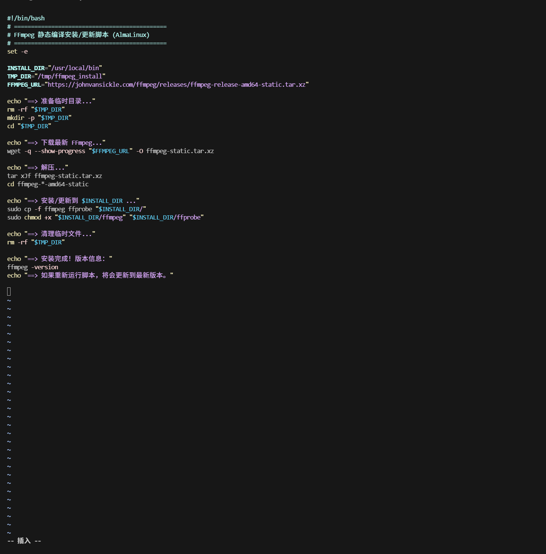
Task: Click the echo line saying '下载最新 FFmpeg'
Action: (x=56, y=143)
